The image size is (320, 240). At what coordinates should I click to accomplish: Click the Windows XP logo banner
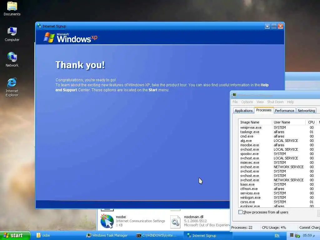(x=70, y=37)
